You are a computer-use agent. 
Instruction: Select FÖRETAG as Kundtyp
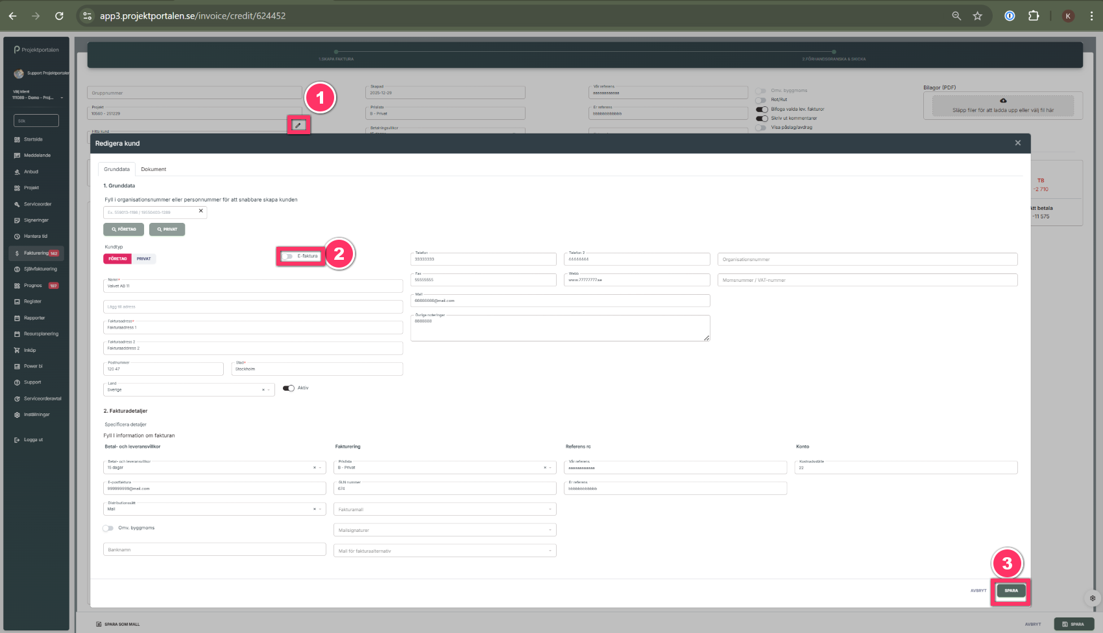[117, 259]
